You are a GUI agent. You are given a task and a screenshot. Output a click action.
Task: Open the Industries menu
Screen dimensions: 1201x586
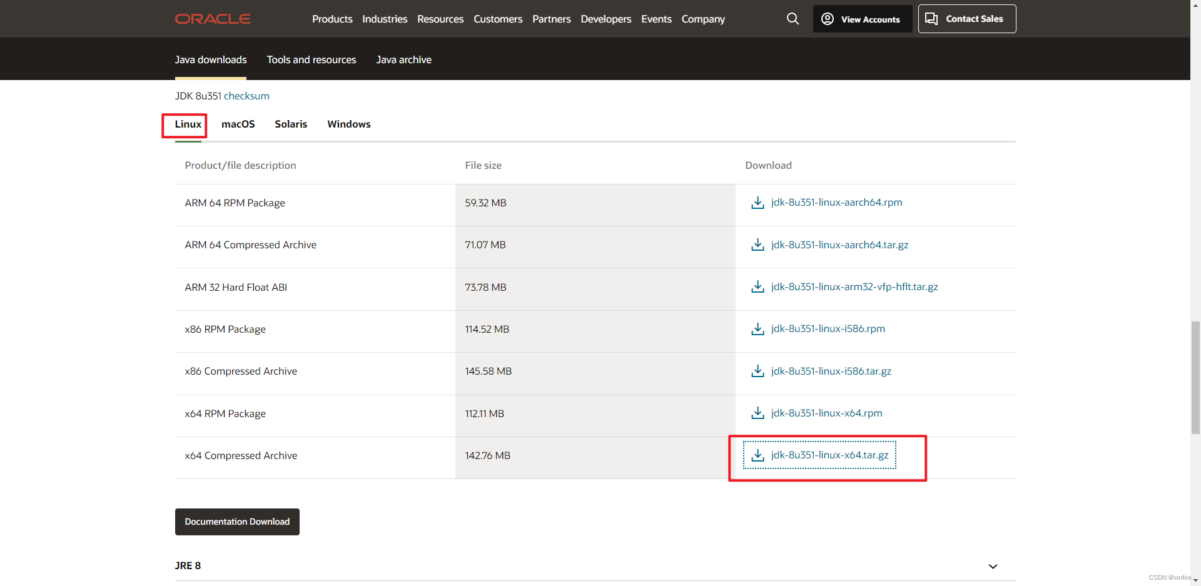click(385, 19)
